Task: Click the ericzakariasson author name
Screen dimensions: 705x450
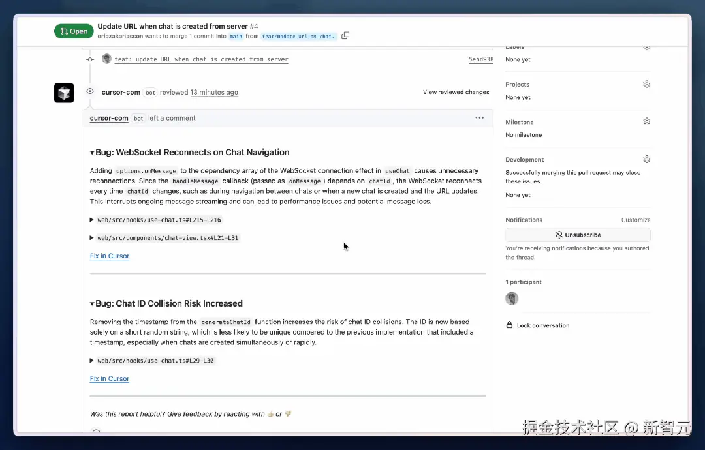Action: tap(120, 37)
